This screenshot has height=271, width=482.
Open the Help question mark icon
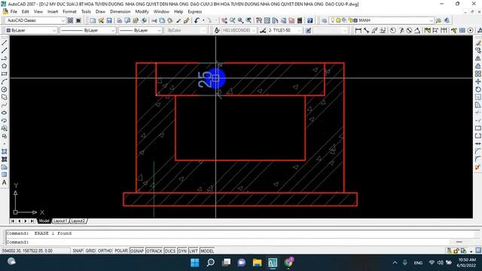pyautogui.click(x=310, y=20)
